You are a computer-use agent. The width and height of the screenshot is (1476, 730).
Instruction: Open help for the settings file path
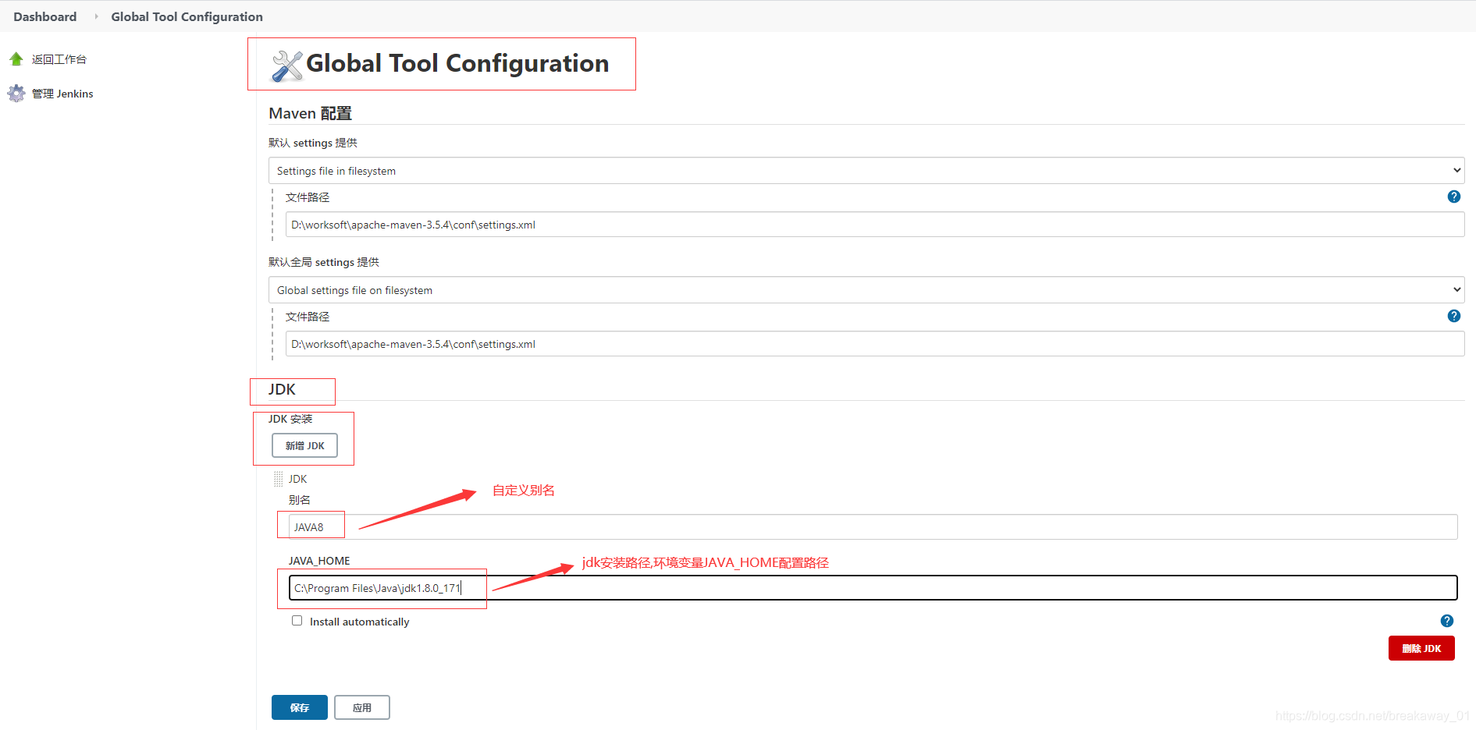tap(1453, 197)
